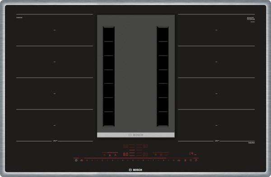Tap the clock icon between timer icons
271x177 pixels.
click(x=191, y=160)
